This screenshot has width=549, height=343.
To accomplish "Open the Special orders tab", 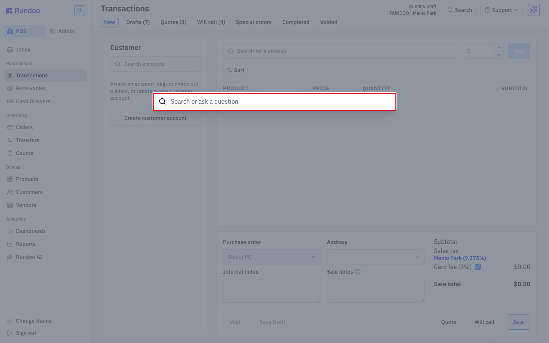I will tap(254, 22).
